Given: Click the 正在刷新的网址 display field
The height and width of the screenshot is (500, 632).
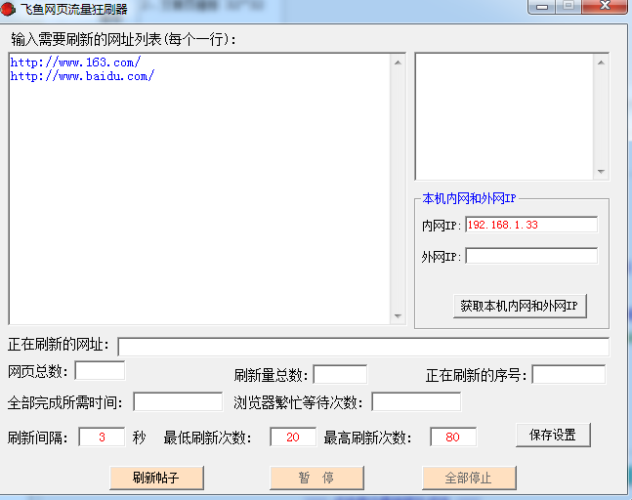Looking at the screenshot, I should click(x=362, y=347).
